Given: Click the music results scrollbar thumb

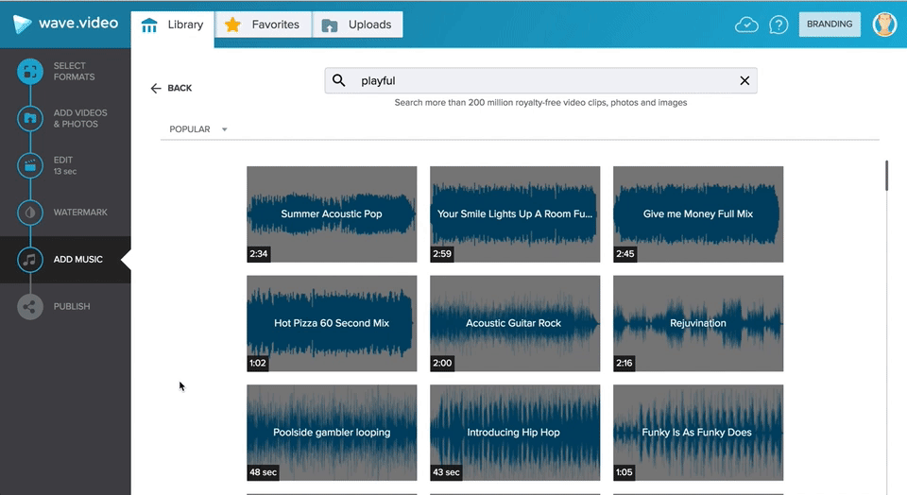Looking at the screenshot, I should click(x=886, y=175).
